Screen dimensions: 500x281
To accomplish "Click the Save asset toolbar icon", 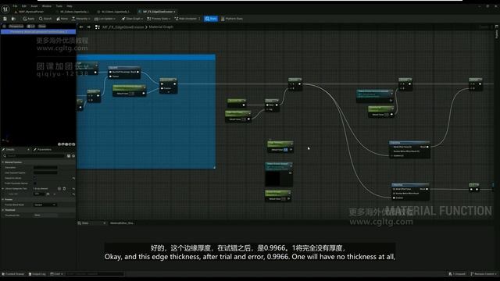I will pos(5,19).
